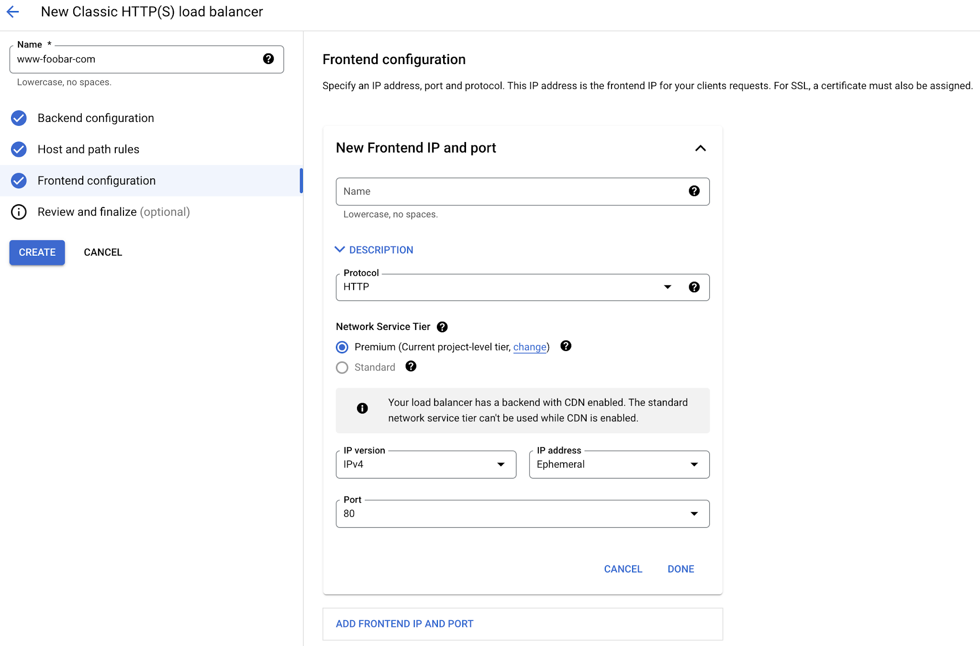Open help for frontend Name field
980x646 pixels.
pos(694,191)
